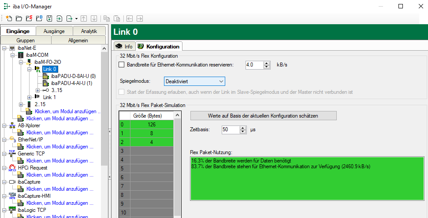Click the Link 1 flag icon

pyautogui.click(x=37, y=97)
